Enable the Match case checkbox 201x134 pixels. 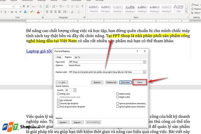click(x=58, y=94)
